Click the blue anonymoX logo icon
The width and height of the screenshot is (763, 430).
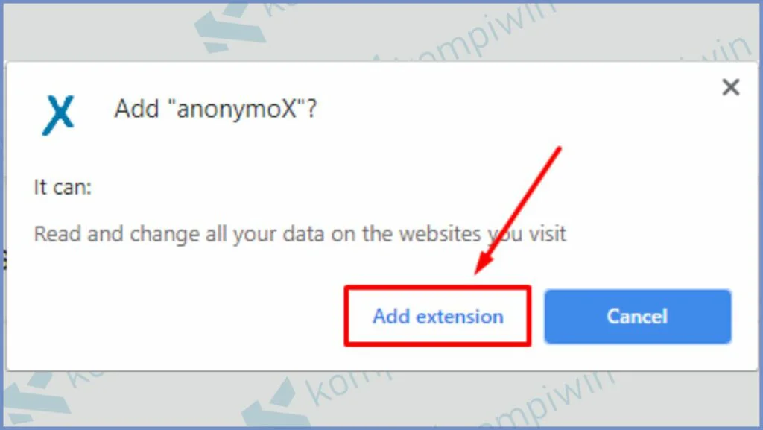(58, 116)
